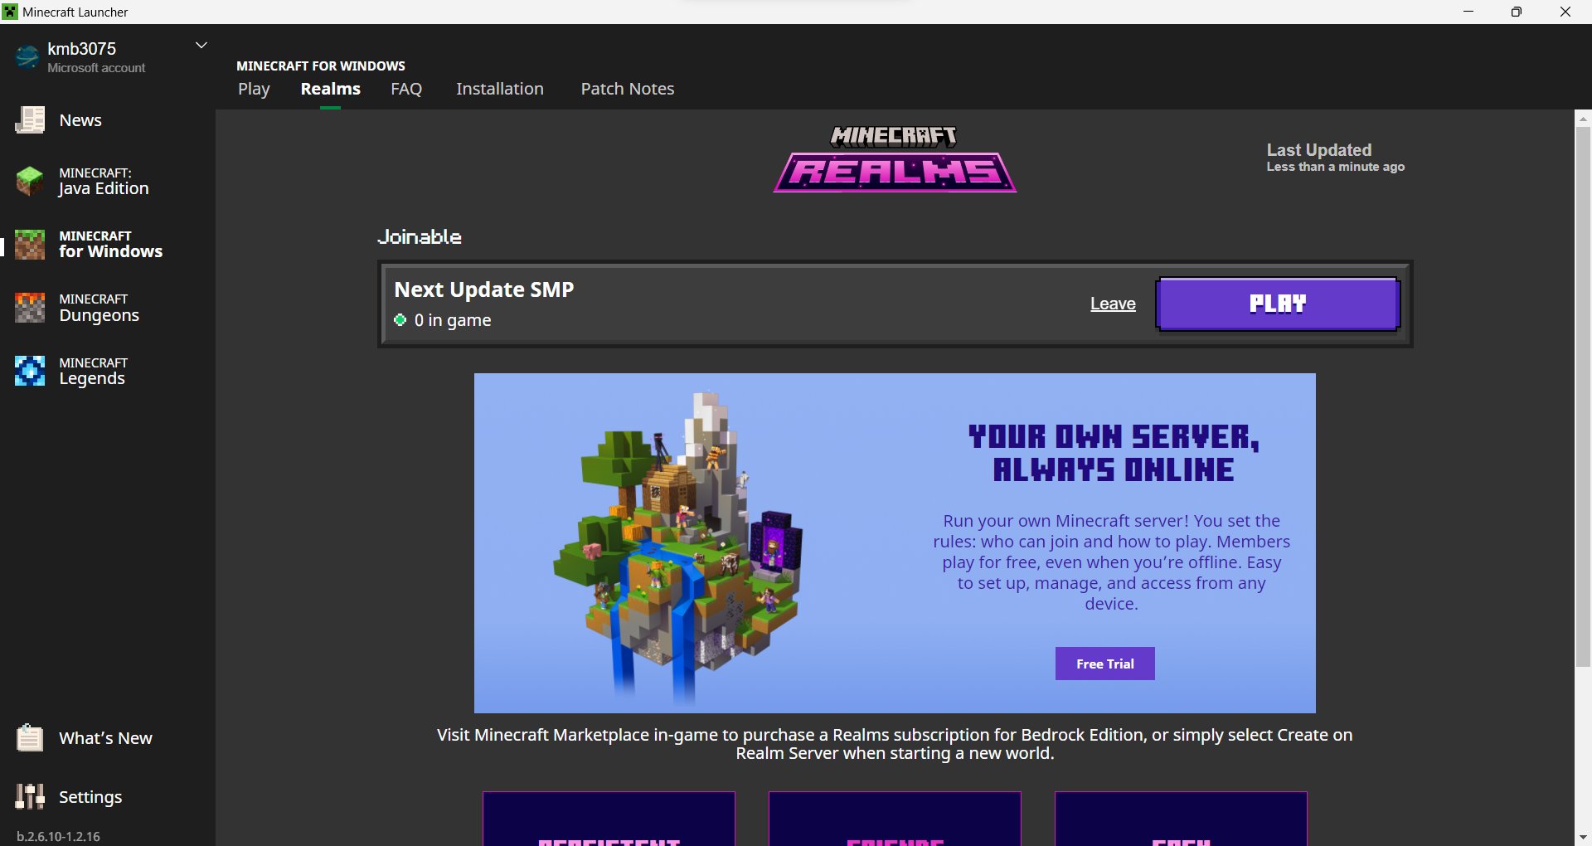Screen dimensions: 1592x846
Task: Click the Minecraft Launcher title bar icon
Action: 10,12
